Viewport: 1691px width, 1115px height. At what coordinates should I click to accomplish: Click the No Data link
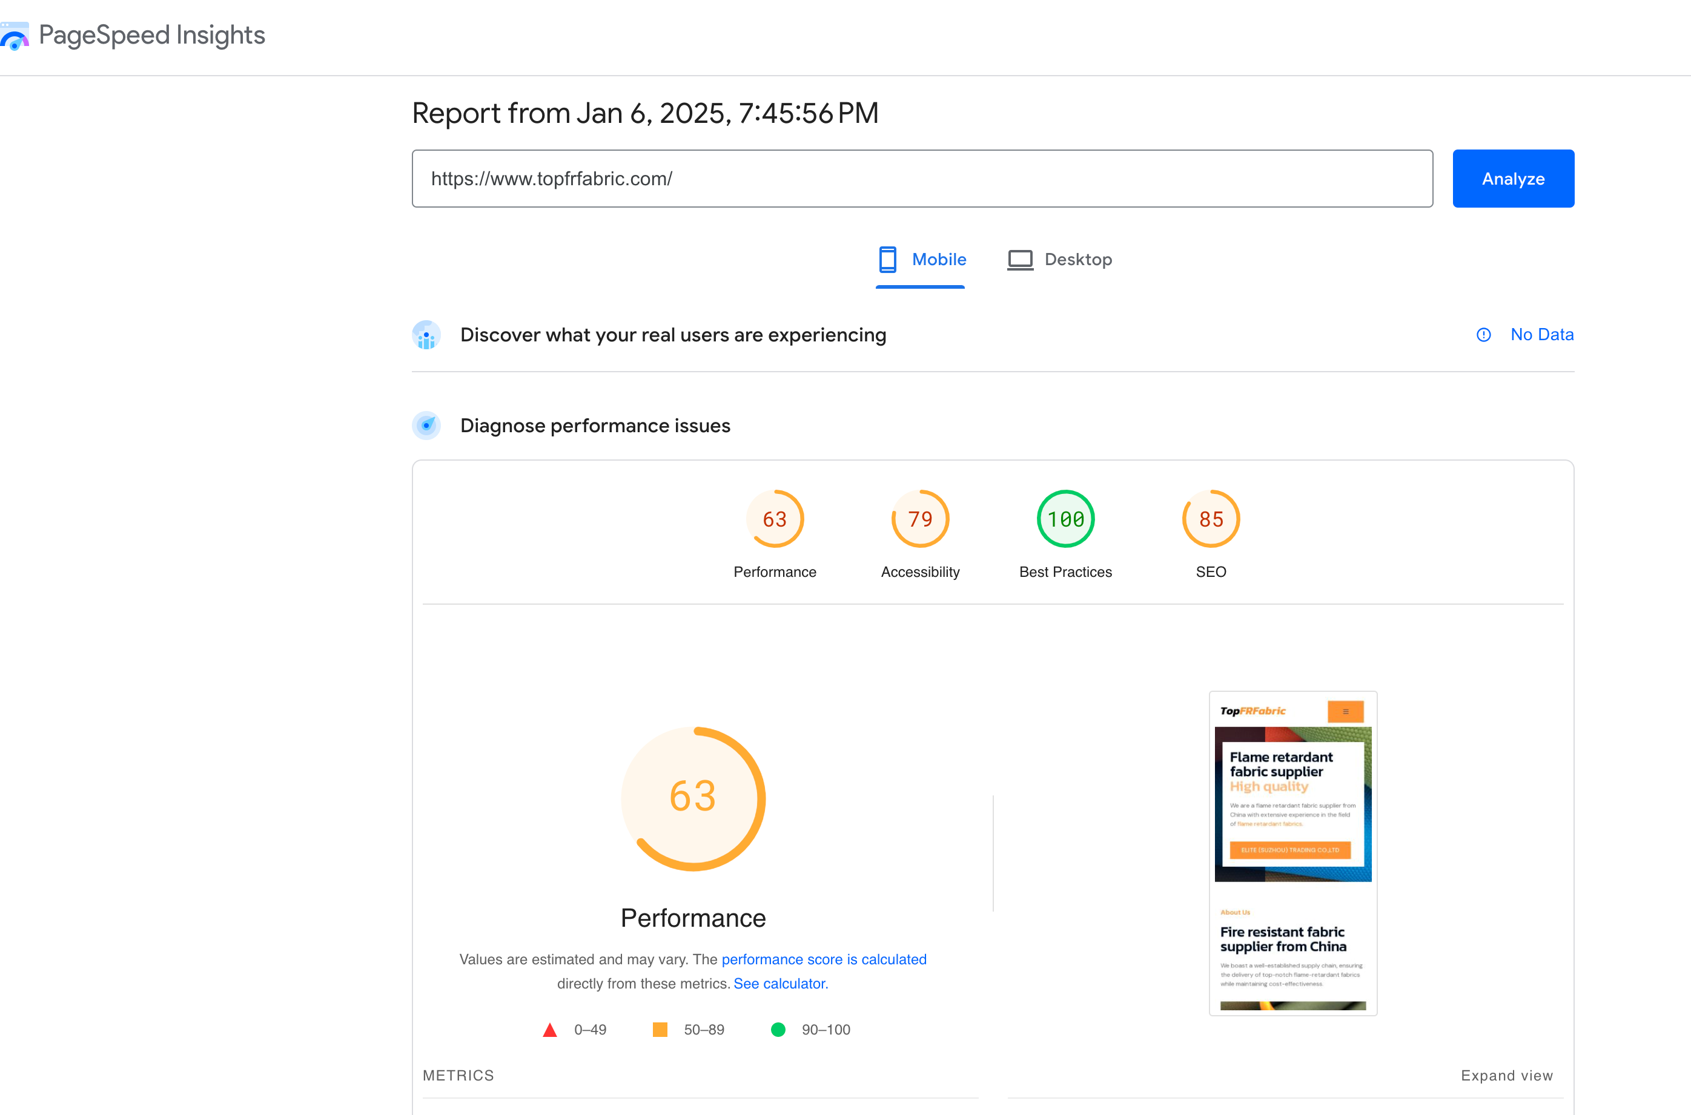click(x=1543, y=334)
